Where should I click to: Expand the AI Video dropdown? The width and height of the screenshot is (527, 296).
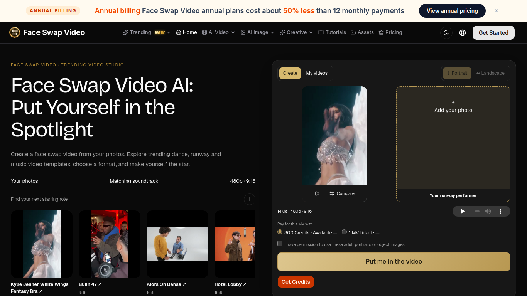point(218,32)
